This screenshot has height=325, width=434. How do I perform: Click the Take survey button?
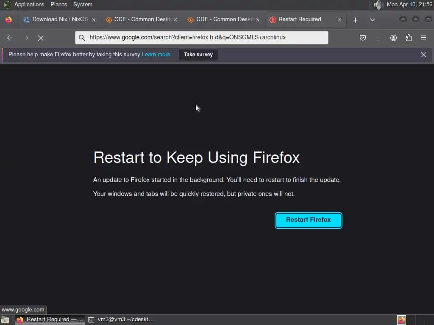198,55
